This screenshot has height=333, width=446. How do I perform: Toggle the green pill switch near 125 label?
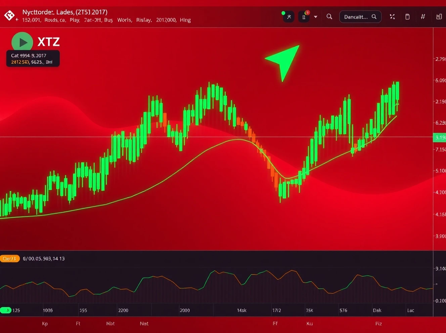(x=5, y=310)
